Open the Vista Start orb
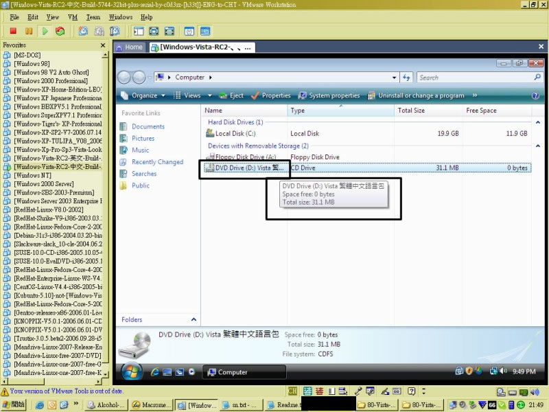 132,371
